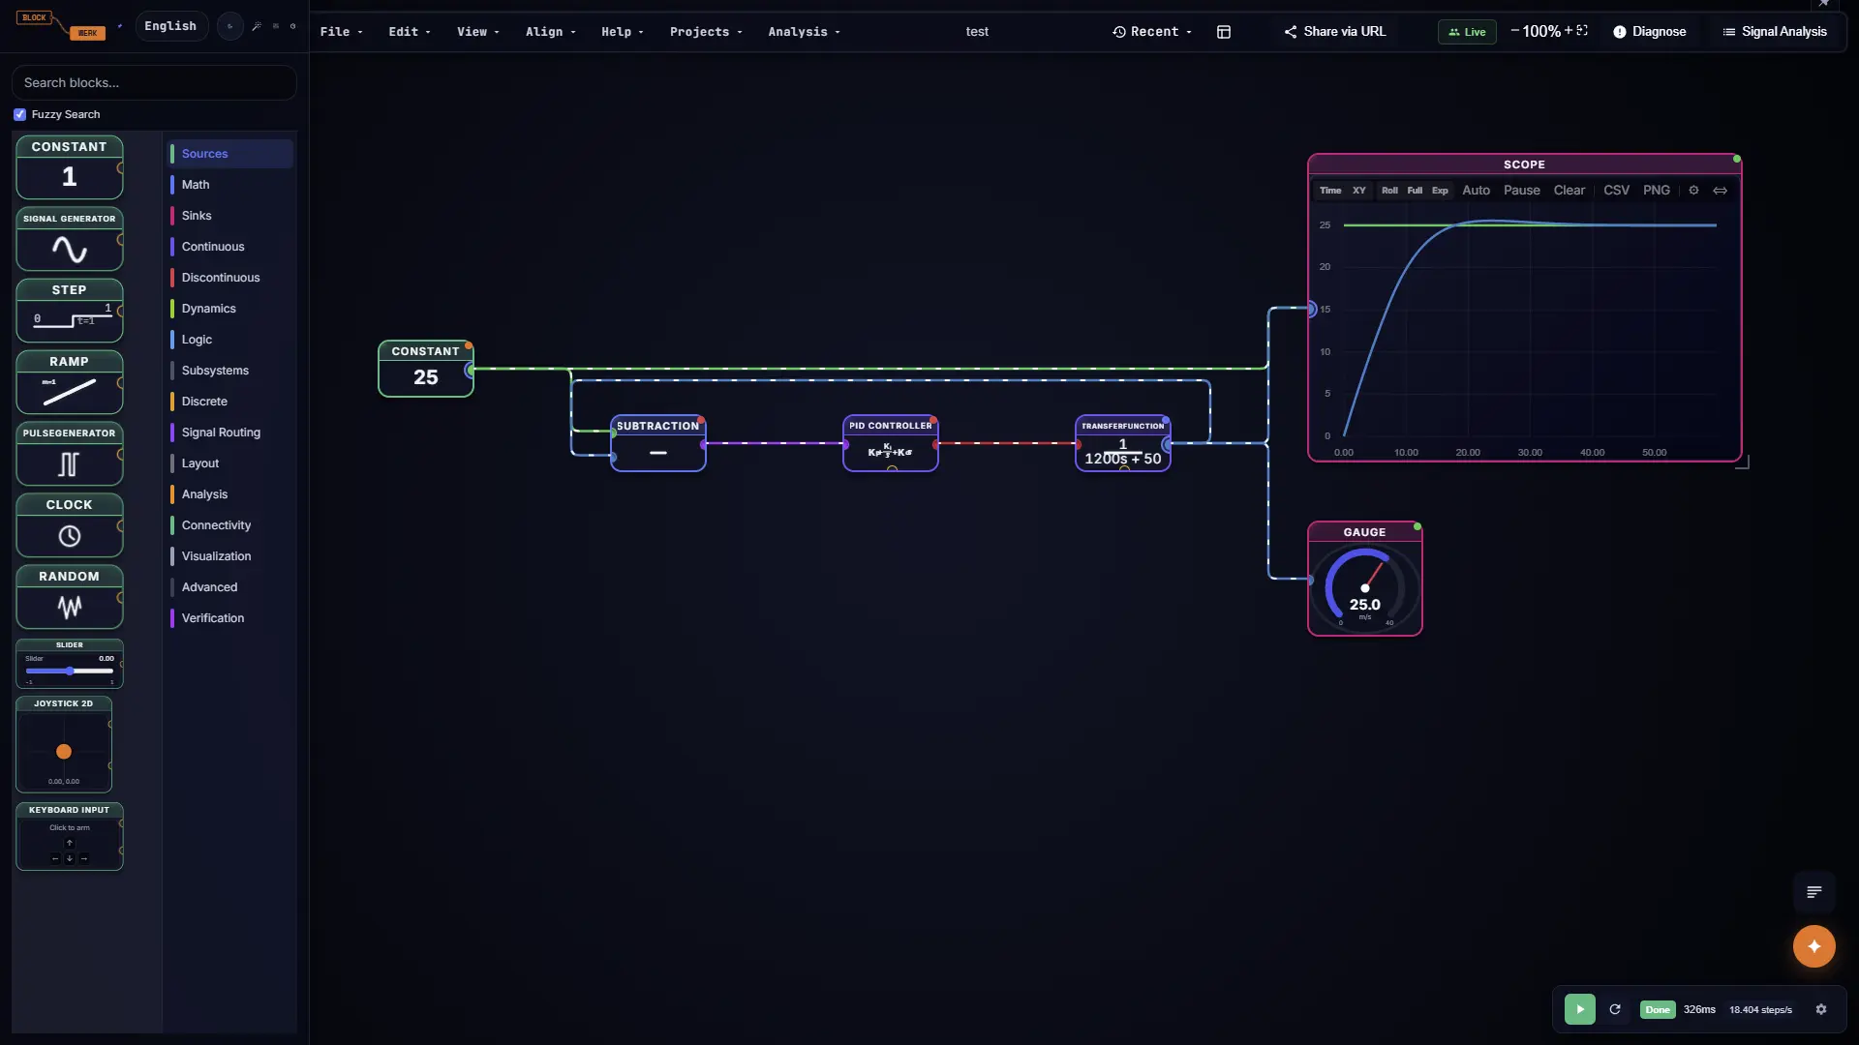Set the scope to Exp display
Image resolution: width=1859 pixels, height=1045 pixels.
[1440, 191]
